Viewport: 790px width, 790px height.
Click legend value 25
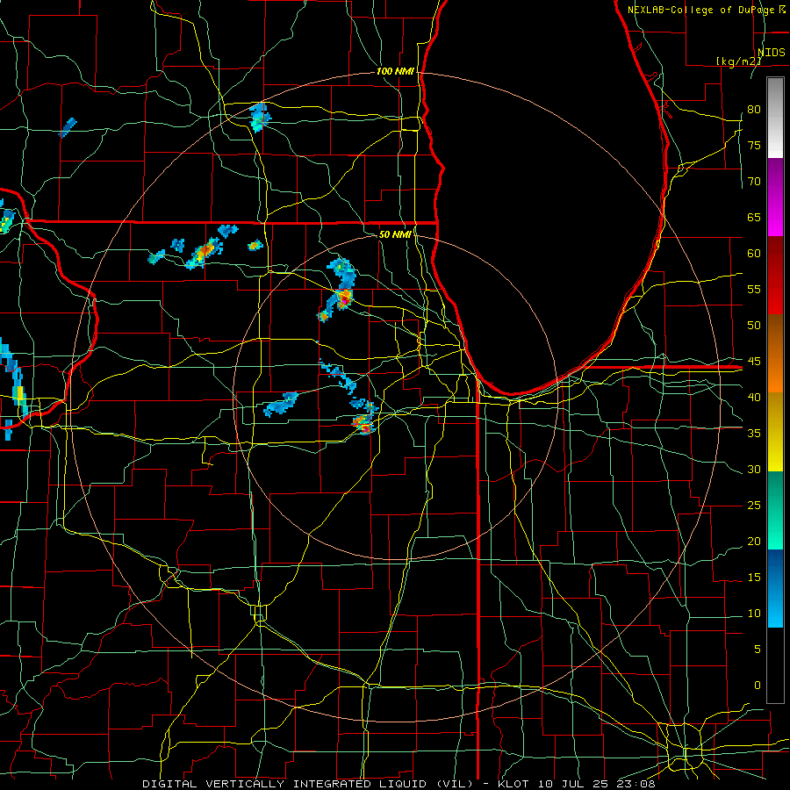point(754,506)
